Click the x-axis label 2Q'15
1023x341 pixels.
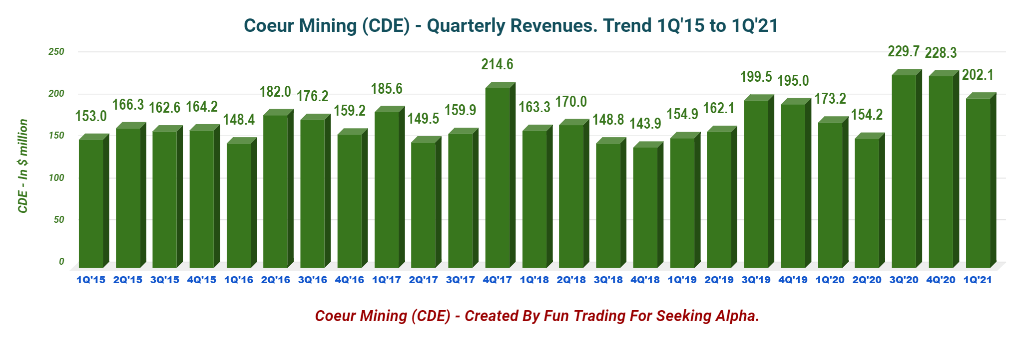coord(128,280)
